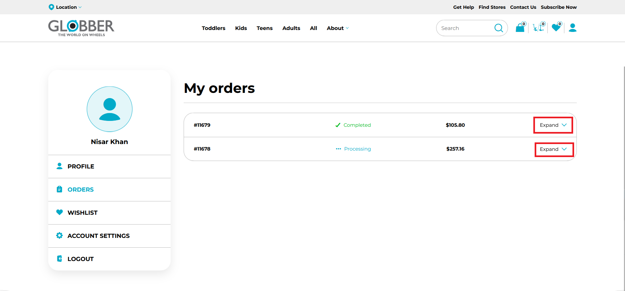Select ORDERS in account sidebar
This screenshot has width=625, height=291.
coord(109,190)
